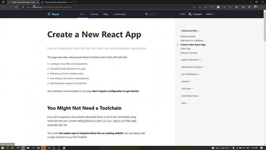Click the React logo in the header

coord(53,14)
